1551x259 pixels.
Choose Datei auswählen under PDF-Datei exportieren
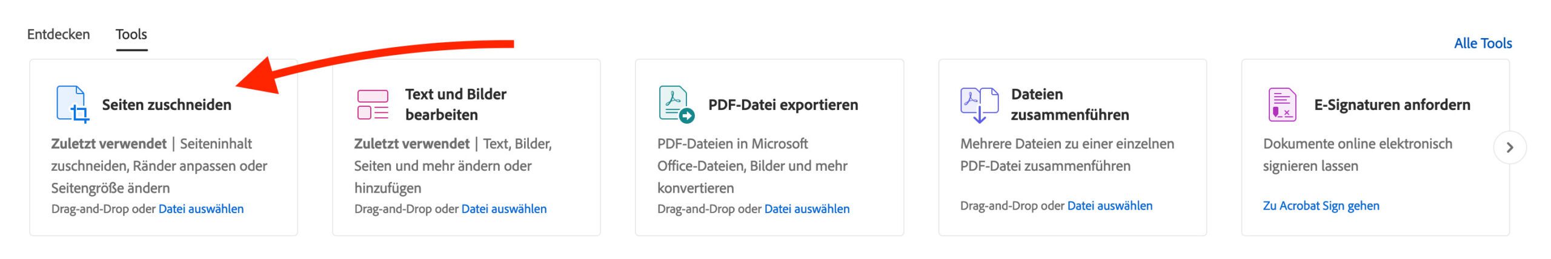(807, 209)
